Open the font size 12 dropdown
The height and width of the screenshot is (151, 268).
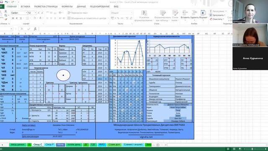click(x=35, y=13)
